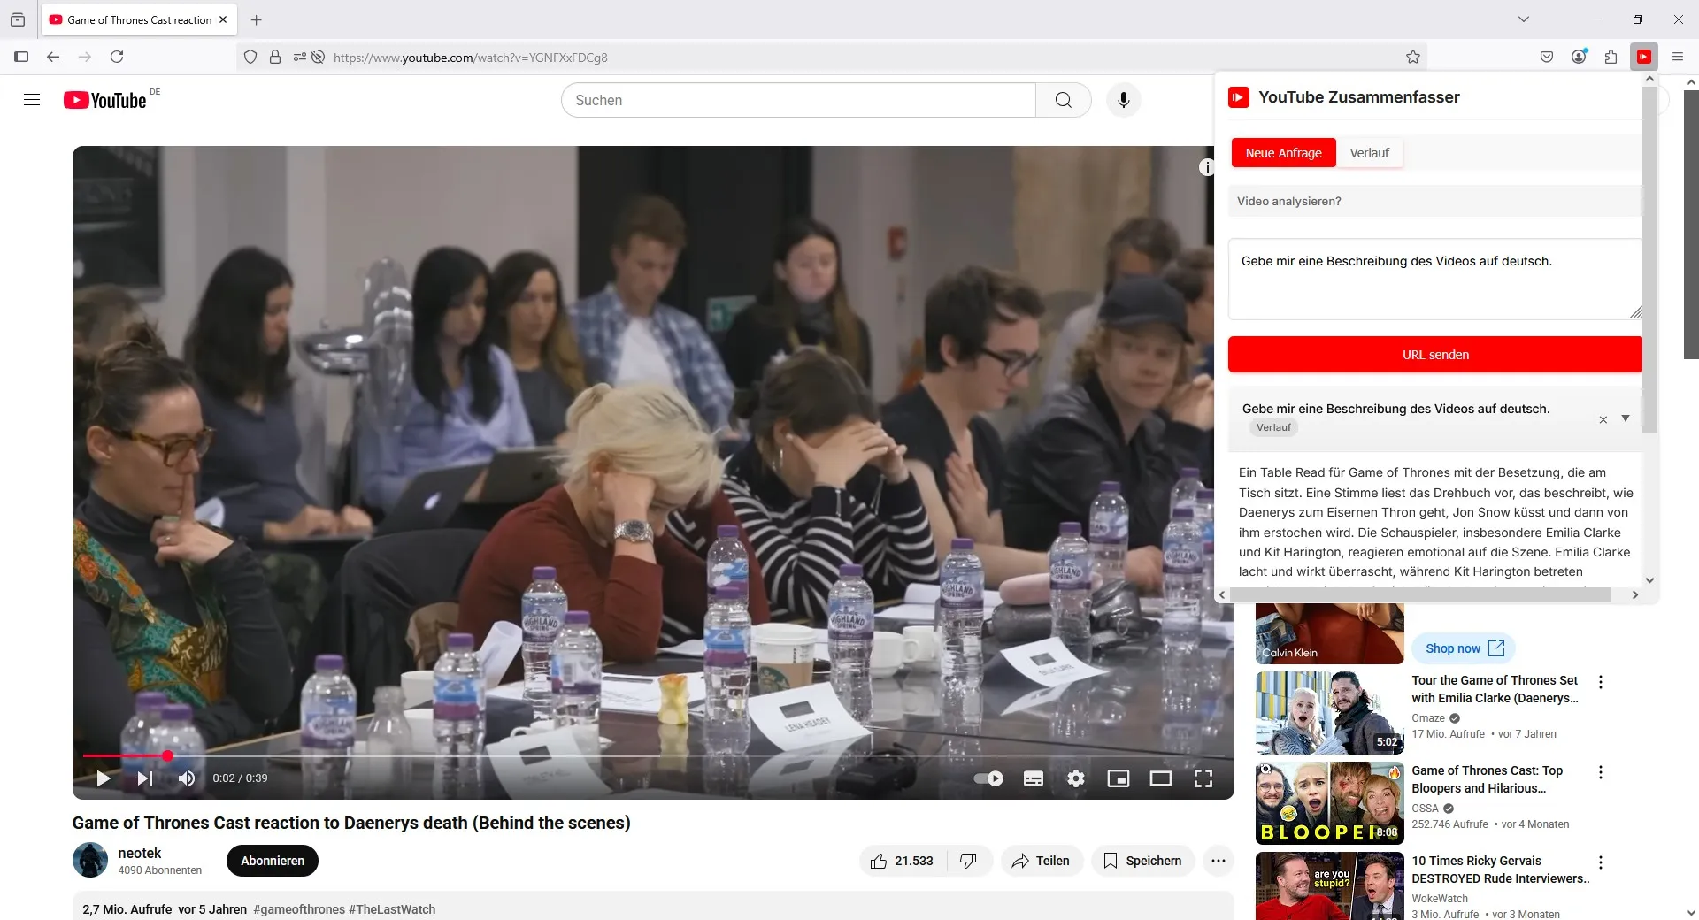Mute the video volume
The image size is (1699, 920).
click(x=187, y=778)
